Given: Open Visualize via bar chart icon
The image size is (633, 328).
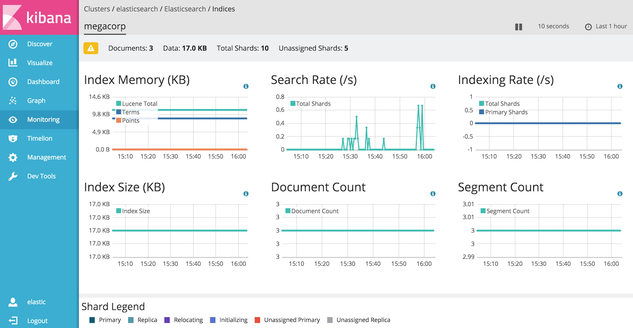Looking at the screenshot, I should point(13,63).
